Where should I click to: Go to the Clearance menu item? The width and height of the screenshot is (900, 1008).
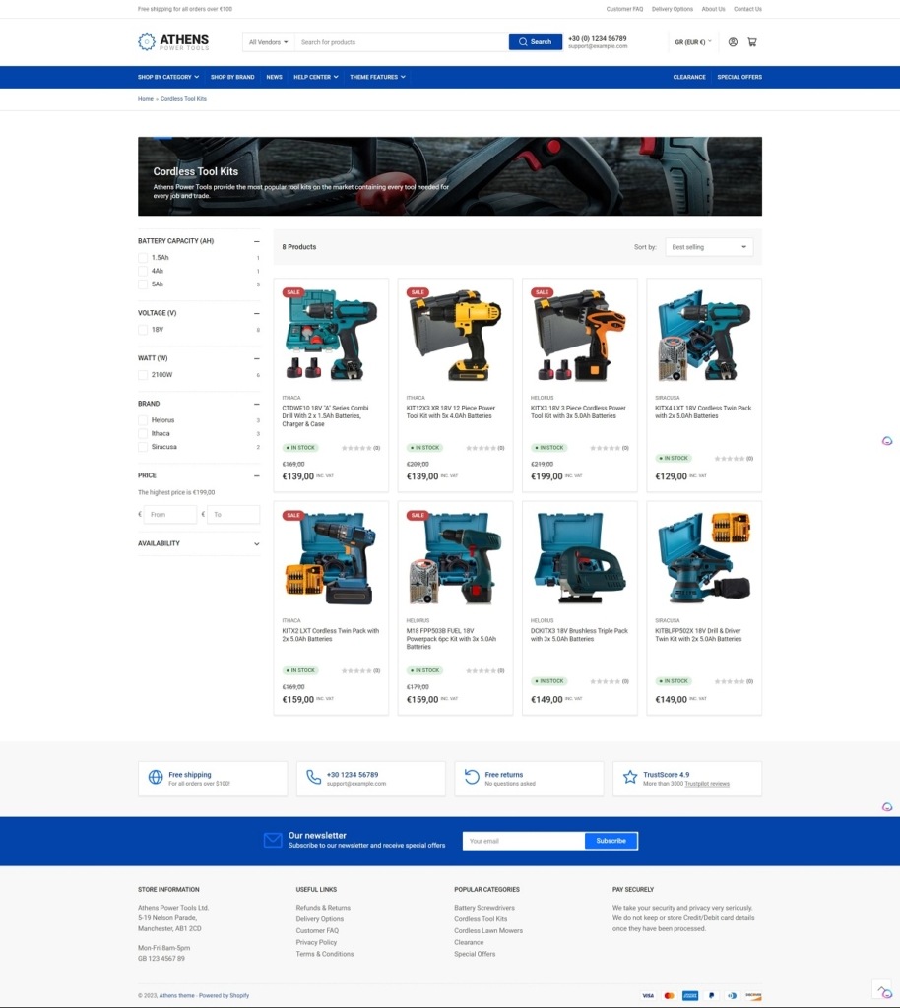689,77
